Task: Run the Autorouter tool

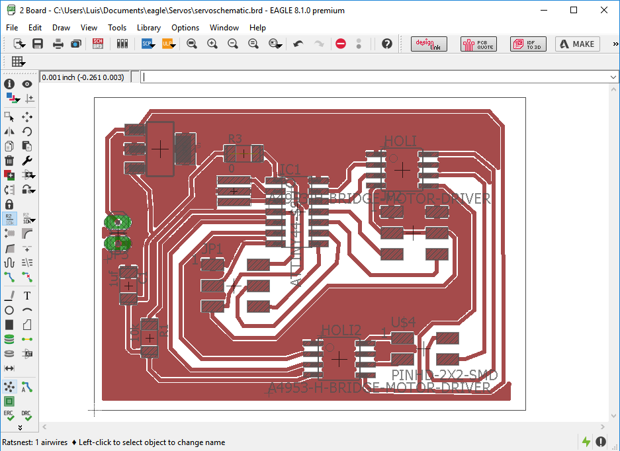Action: click(27, 387)
